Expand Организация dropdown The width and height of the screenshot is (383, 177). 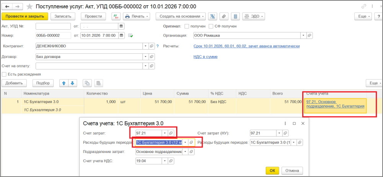coord(303,35)
